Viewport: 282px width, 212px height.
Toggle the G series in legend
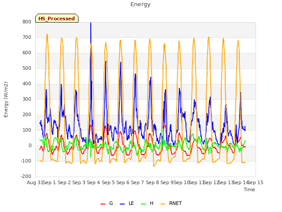(x=107, y=203)
